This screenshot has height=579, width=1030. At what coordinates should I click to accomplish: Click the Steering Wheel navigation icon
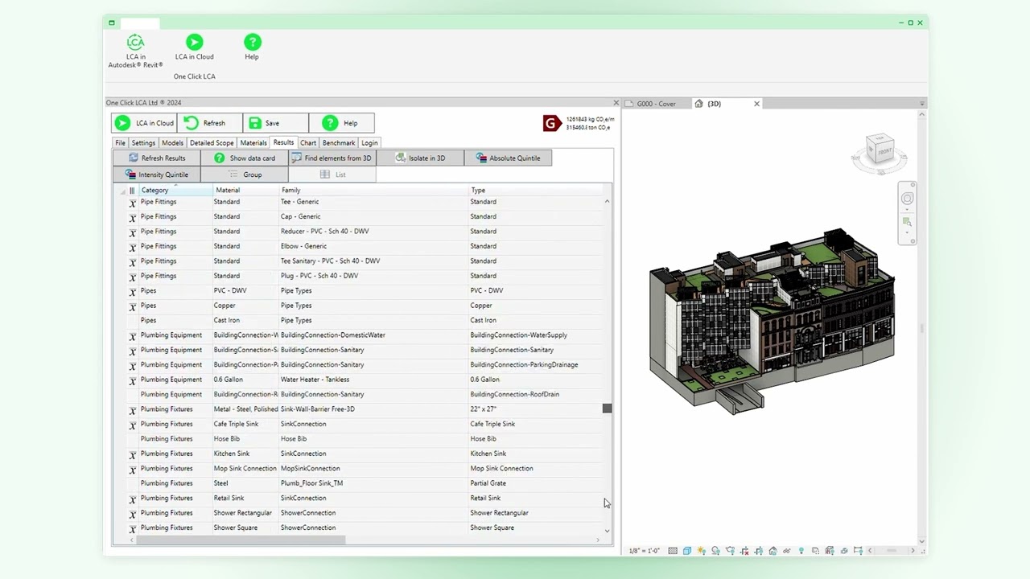click(x=907, y=198)
